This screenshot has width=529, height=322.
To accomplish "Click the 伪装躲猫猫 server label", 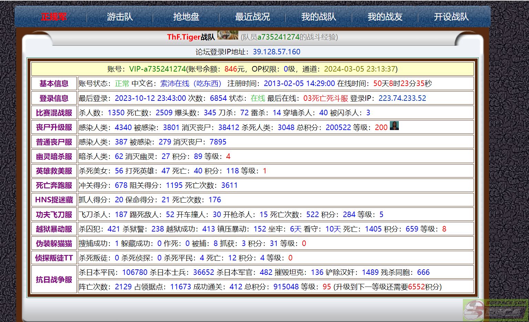I will pos(54,244).
